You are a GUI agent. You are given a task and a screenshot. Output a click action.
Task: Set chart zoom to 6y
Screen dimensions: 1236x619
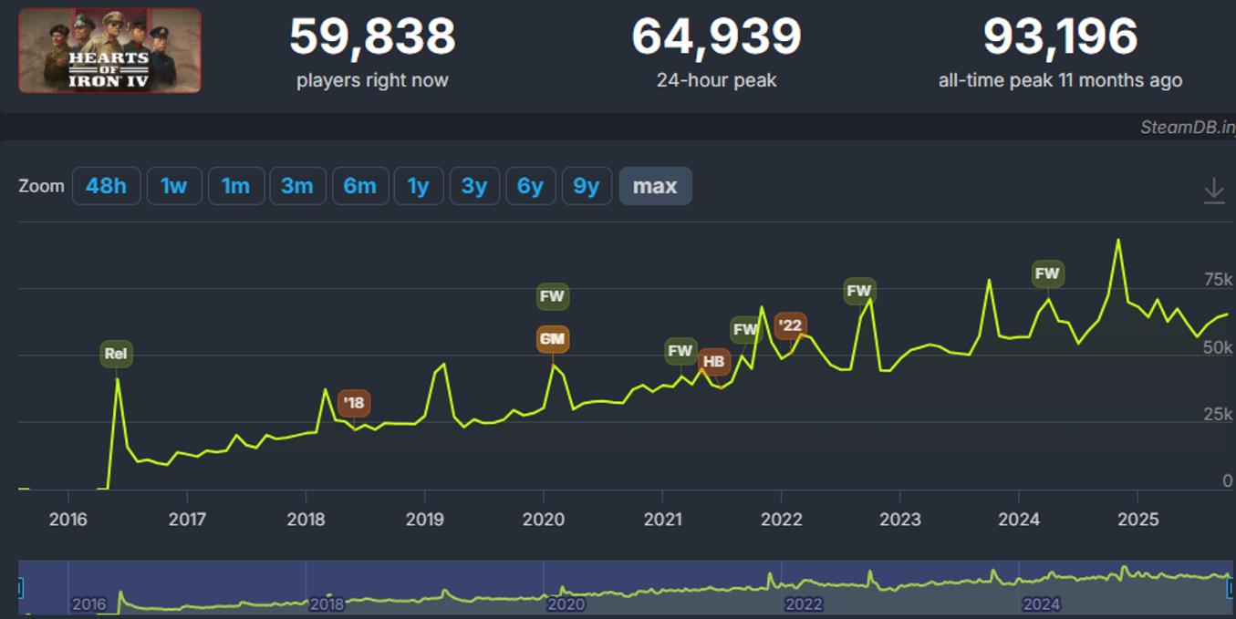click(x=531, y=186)
